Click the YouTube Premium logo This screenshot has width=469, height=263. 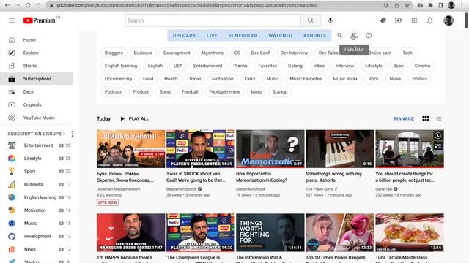[39, 20]
